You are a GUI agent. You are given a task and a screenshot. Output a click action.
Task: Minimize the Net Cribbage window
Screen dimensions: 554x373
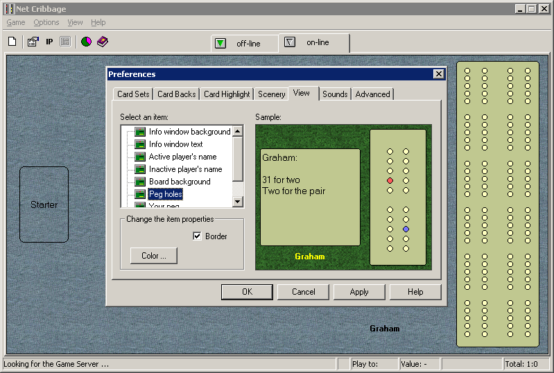click(x=519, y=9)
